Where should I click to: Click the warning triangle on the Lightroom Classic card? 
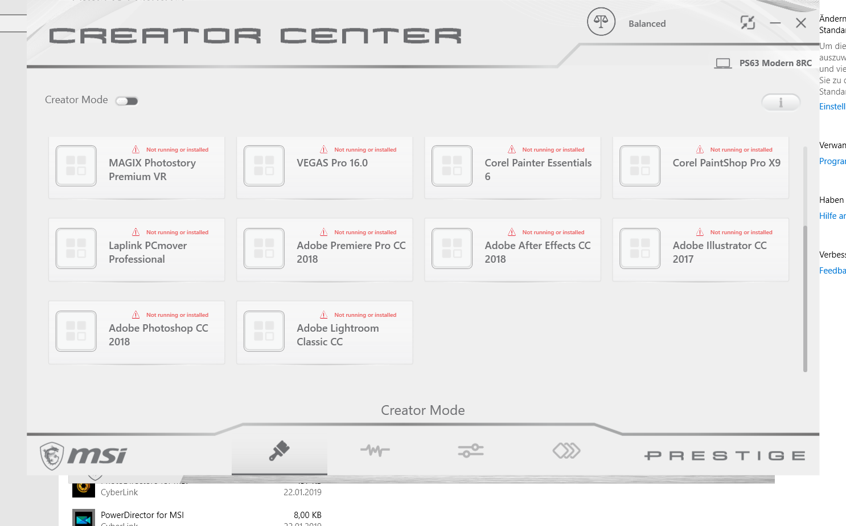coord(324,315)
